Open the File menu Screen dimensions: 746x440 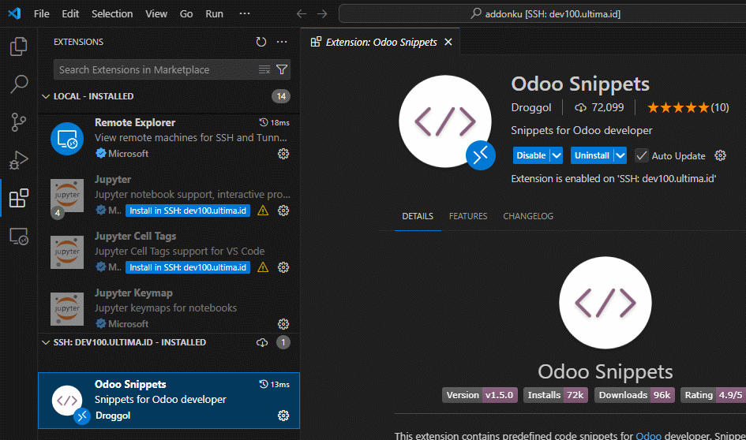coord(41,13)
